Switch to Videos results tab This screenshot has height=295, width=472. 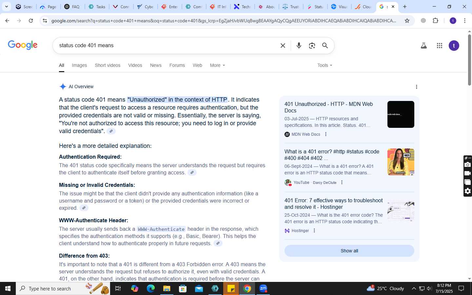[x=135, y=65]
